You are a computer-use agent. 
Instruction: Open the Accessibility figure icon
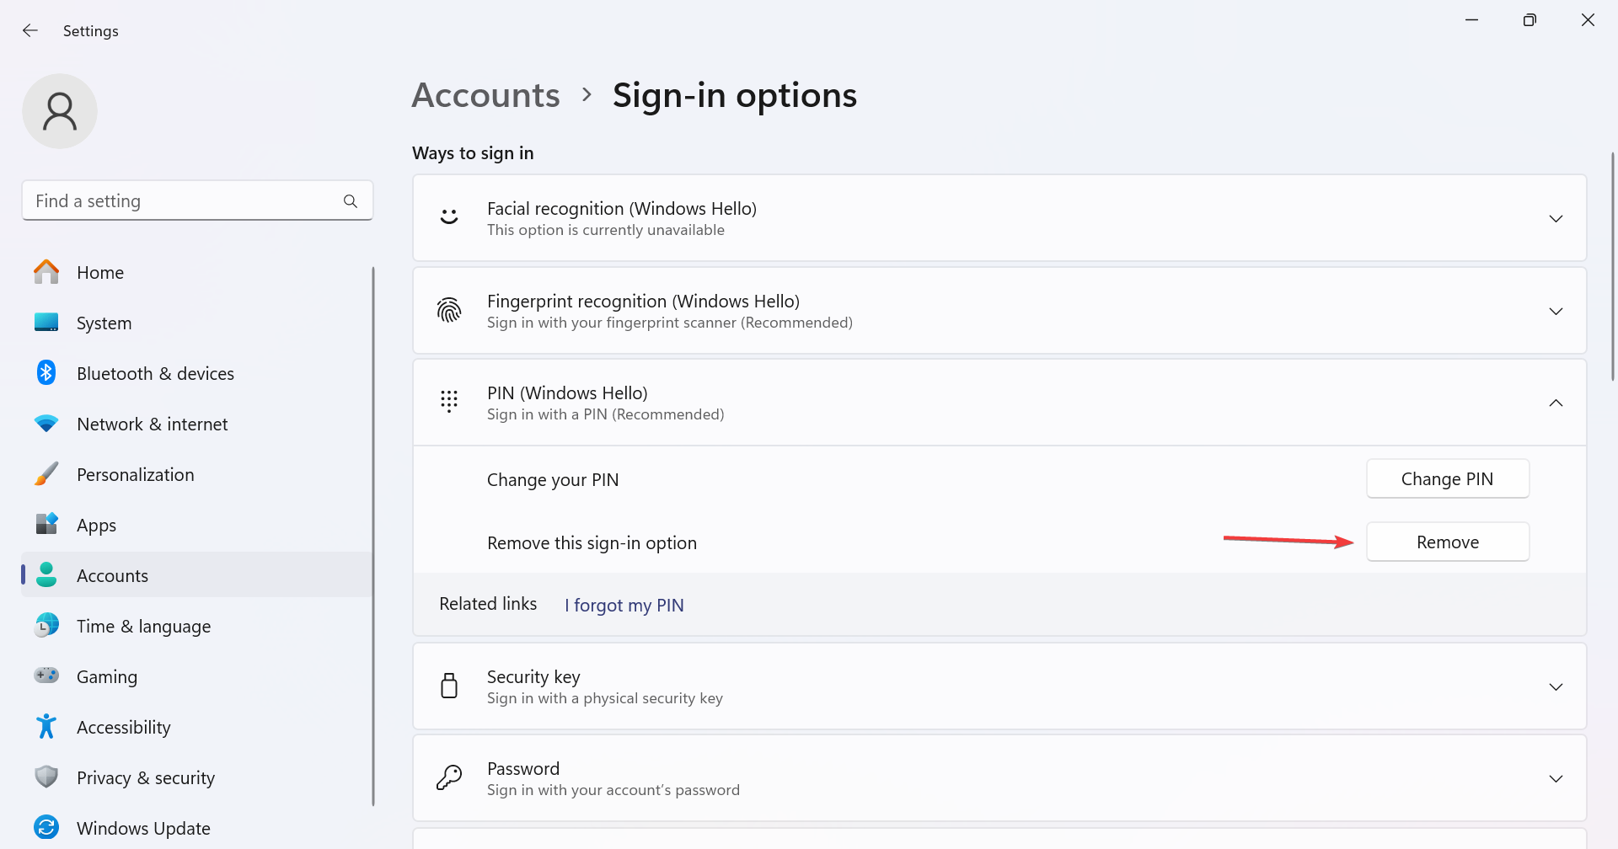pos(46,726)
